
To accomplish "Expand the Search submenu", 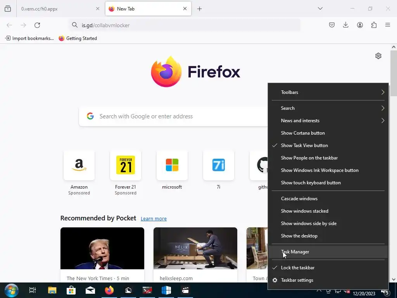I will point(328,108).
